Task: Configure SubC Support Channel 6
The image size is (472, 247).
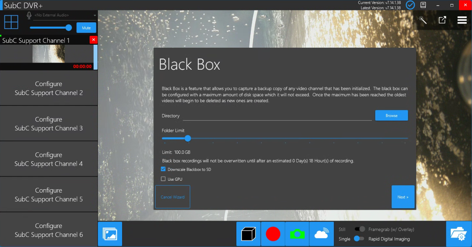Action: tap(49, 230)
